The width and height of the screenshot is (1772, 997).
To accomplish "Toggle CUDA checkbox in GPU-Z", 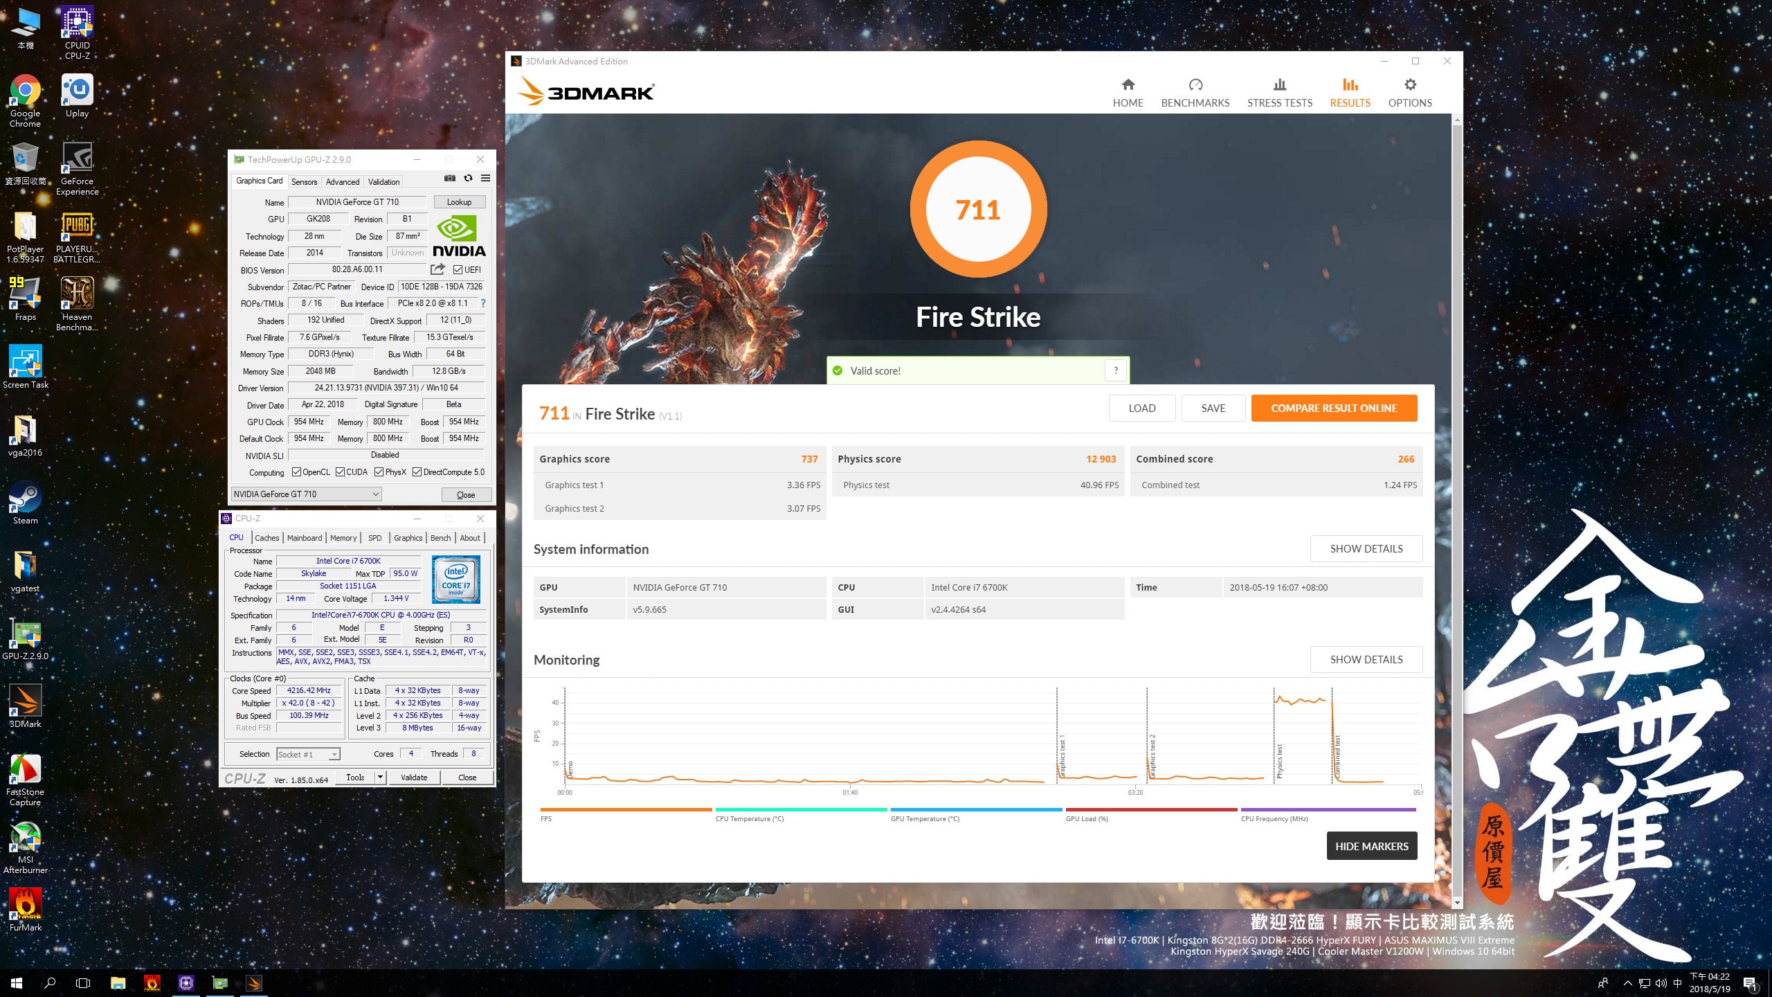I will point(340,472).
